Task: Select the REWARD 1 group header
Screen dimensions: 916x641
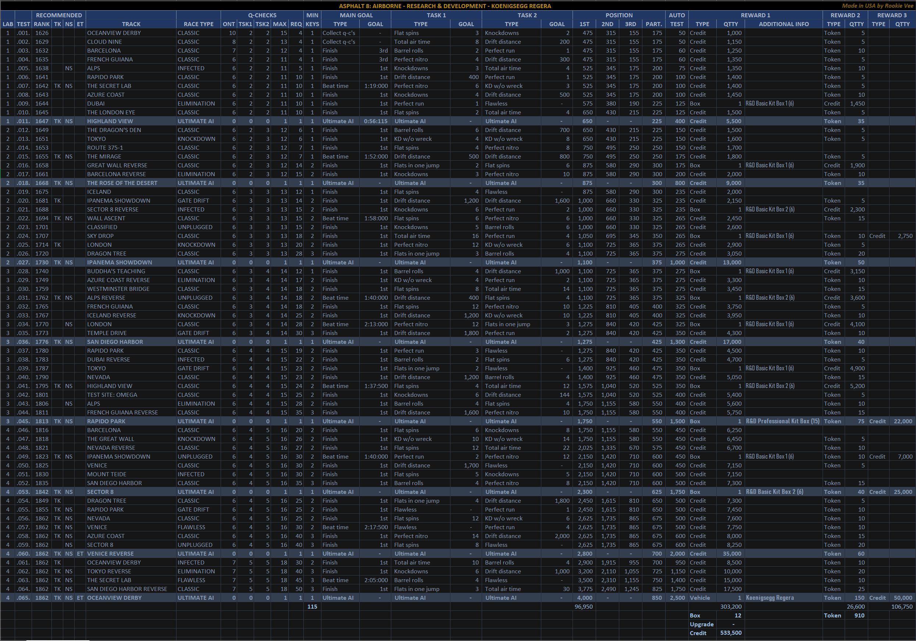Action: point(755,15)
